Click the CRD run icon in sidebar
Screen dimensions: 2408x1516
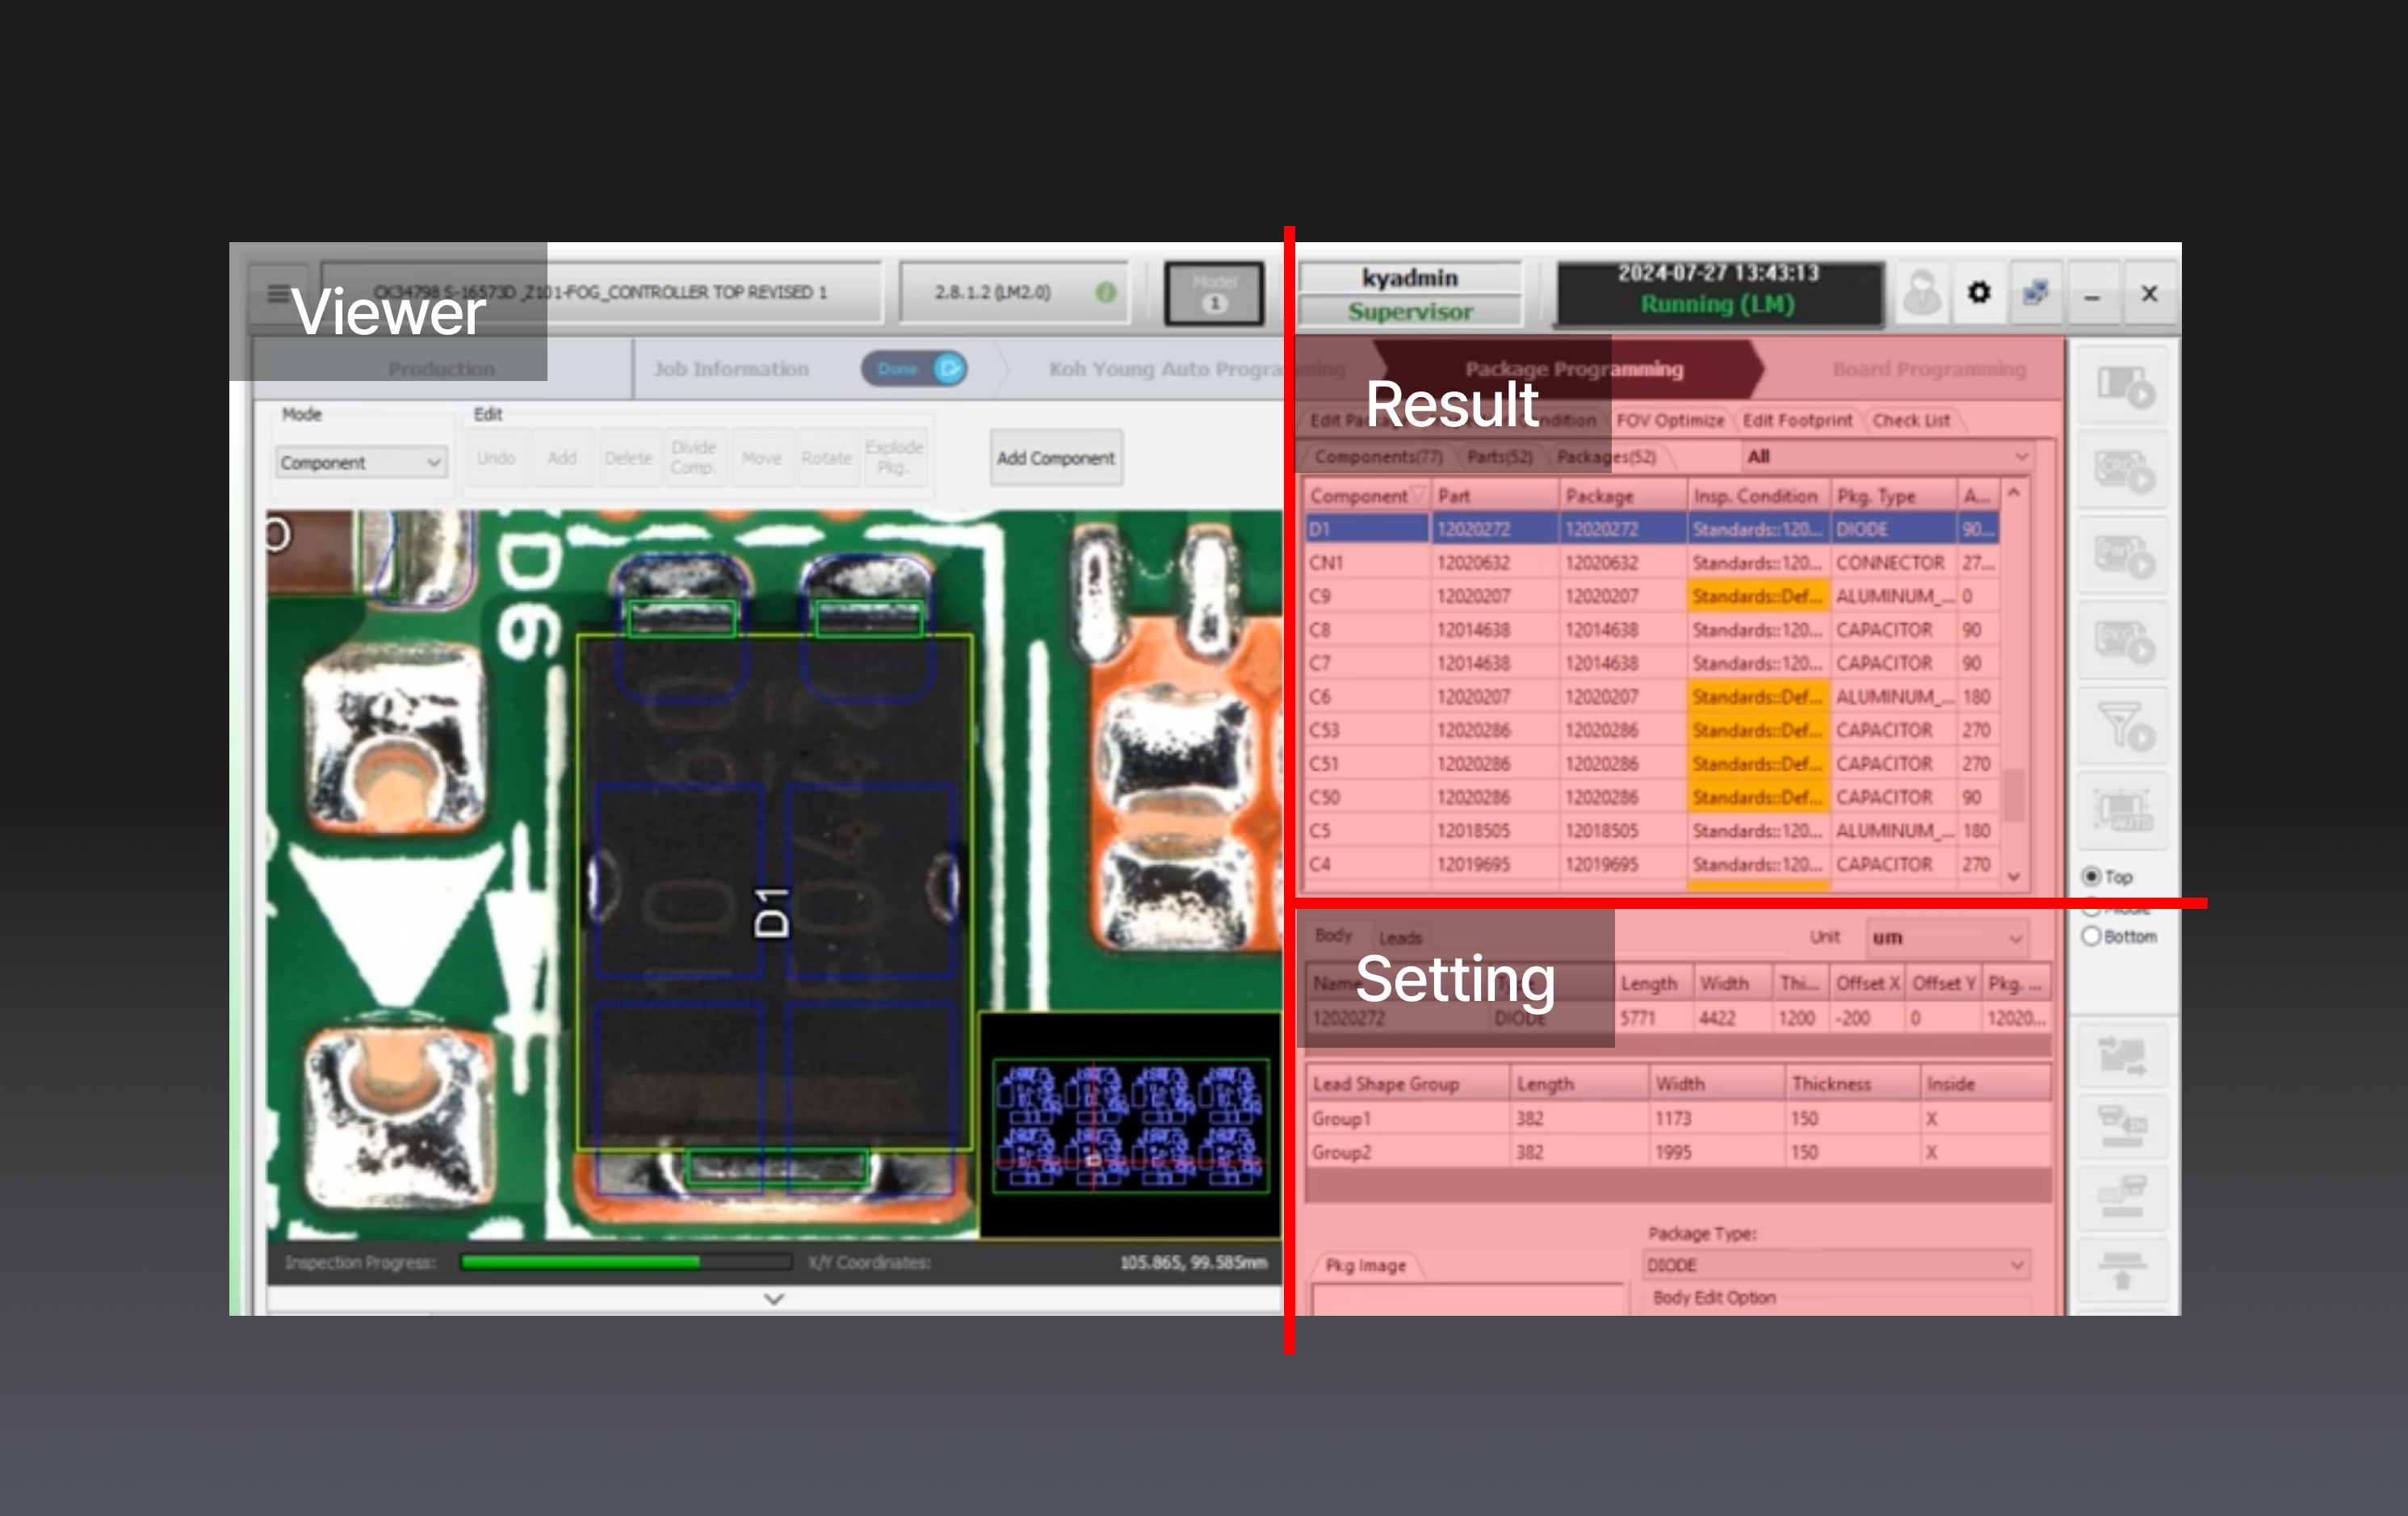tap(2123, 471)
